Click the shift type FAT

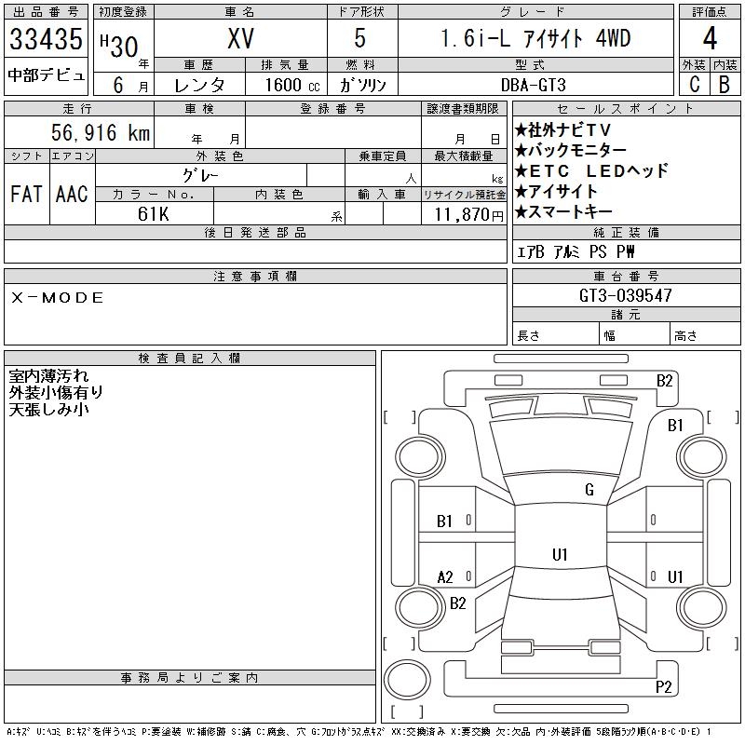click(26, 194)
